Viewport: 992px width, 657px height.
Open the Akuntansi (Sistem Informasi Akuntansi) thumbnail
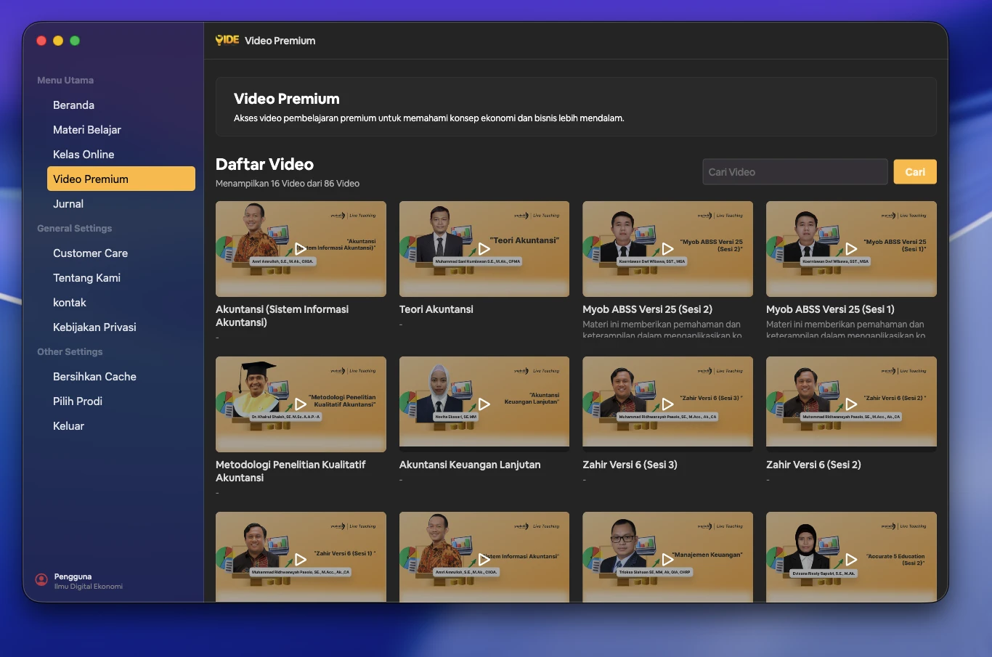pyautogui.click(x=300, y=249)
